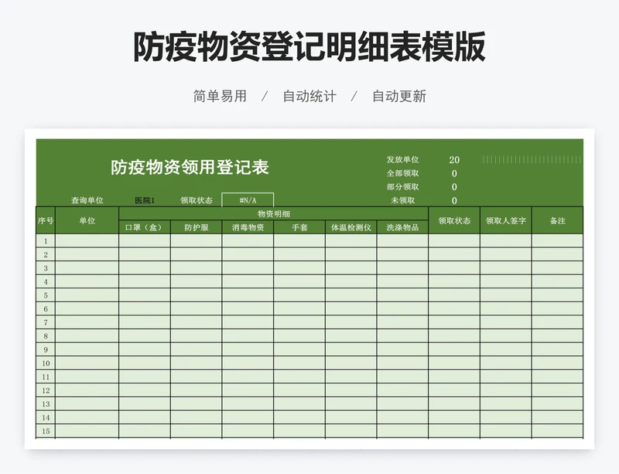Select the 洗涤物品 column header
The width and height of the screenshot is (619, 474).
click(402, 227)
